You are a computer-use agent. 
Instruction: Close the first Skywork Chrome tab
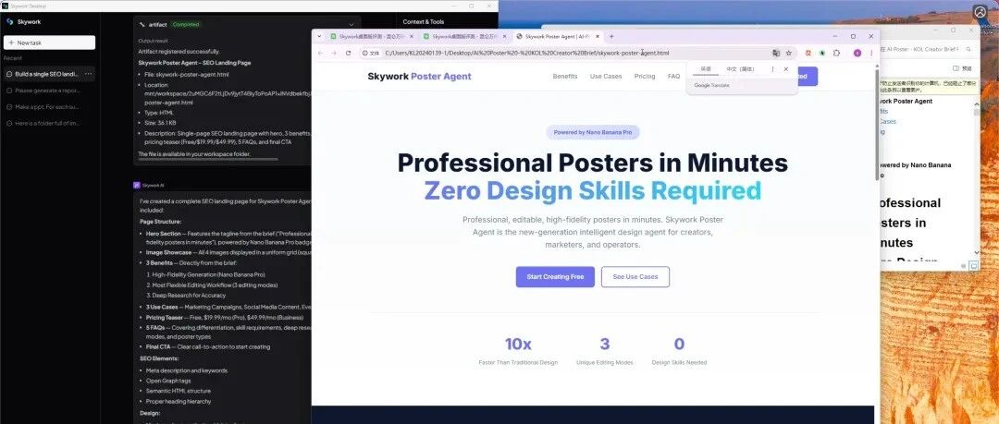click(412, 37)
